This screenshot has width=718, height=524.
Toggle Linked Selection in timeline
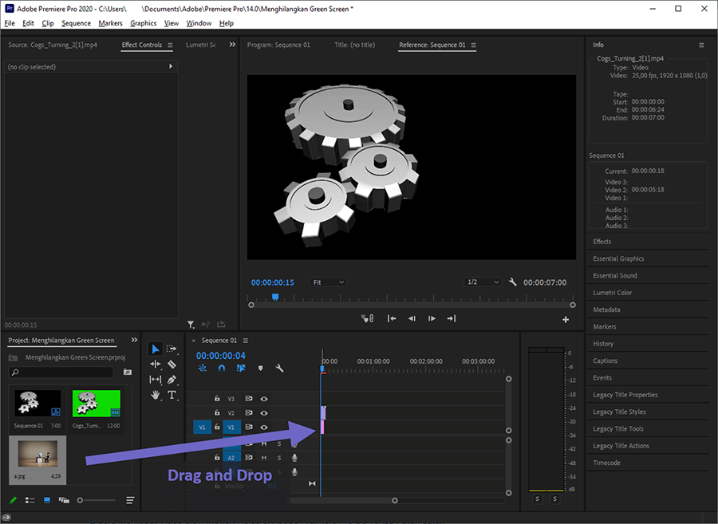coord(241,368)
